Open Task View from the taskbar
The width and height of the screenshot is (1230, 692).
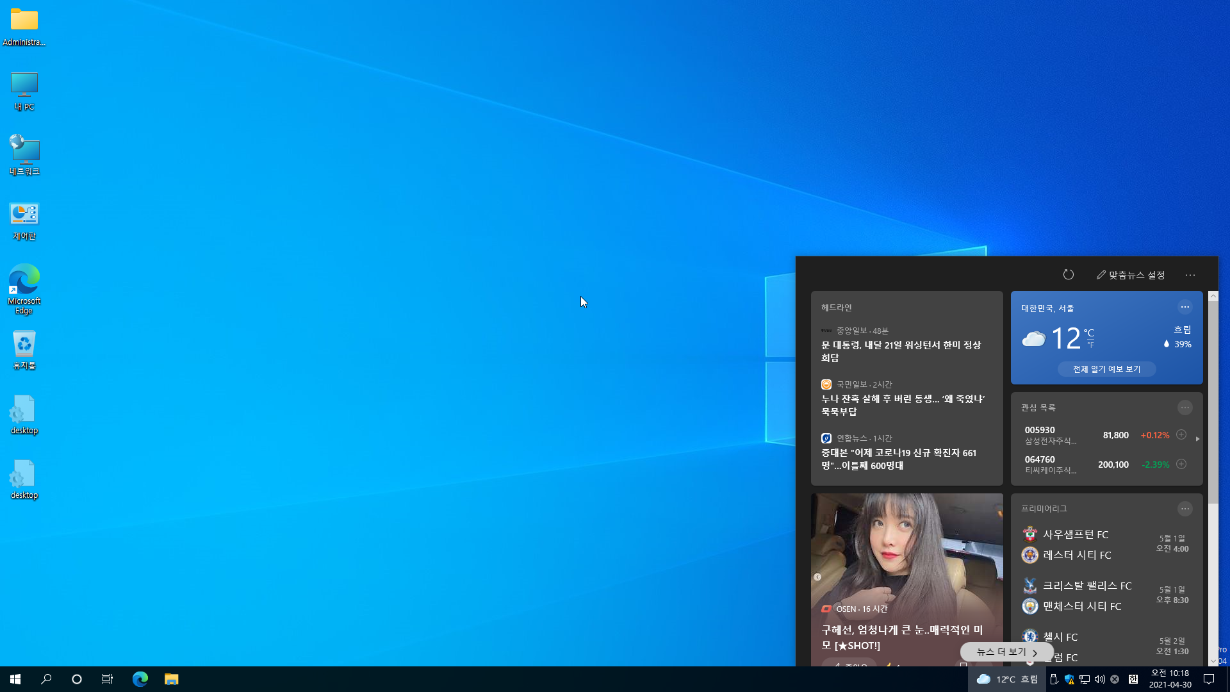[x=108, y=679]
